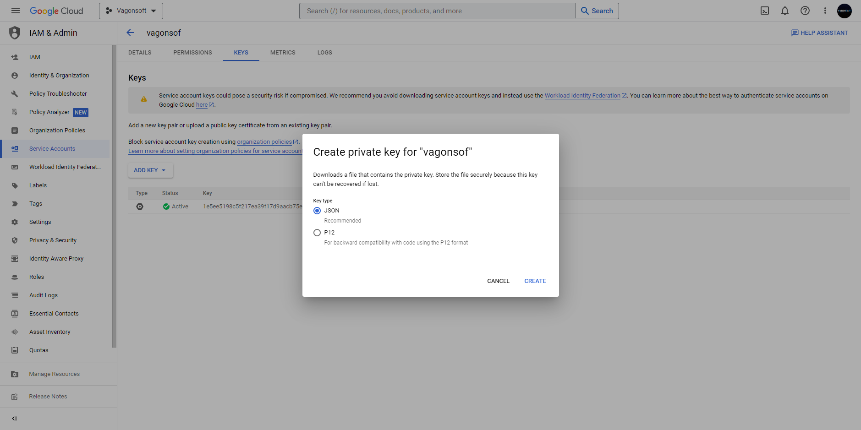
Task: Open the main hamburger navigation menu
Action: pos(16,11)
